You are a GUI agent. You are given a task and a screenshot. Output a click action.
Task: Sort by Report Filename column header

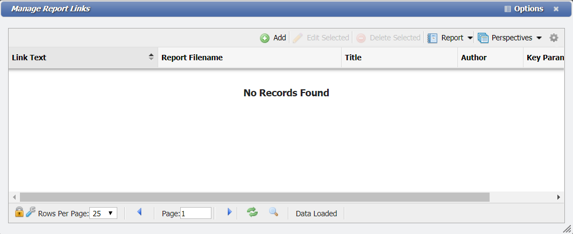(249, 58)
